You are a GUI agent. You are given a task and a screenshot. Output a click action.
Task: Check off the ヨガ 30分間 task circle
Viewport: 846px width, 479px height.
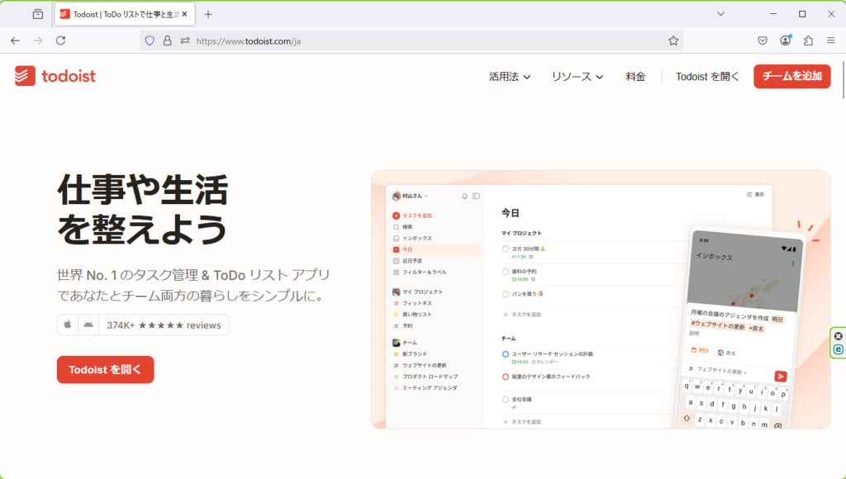[506, 248]
